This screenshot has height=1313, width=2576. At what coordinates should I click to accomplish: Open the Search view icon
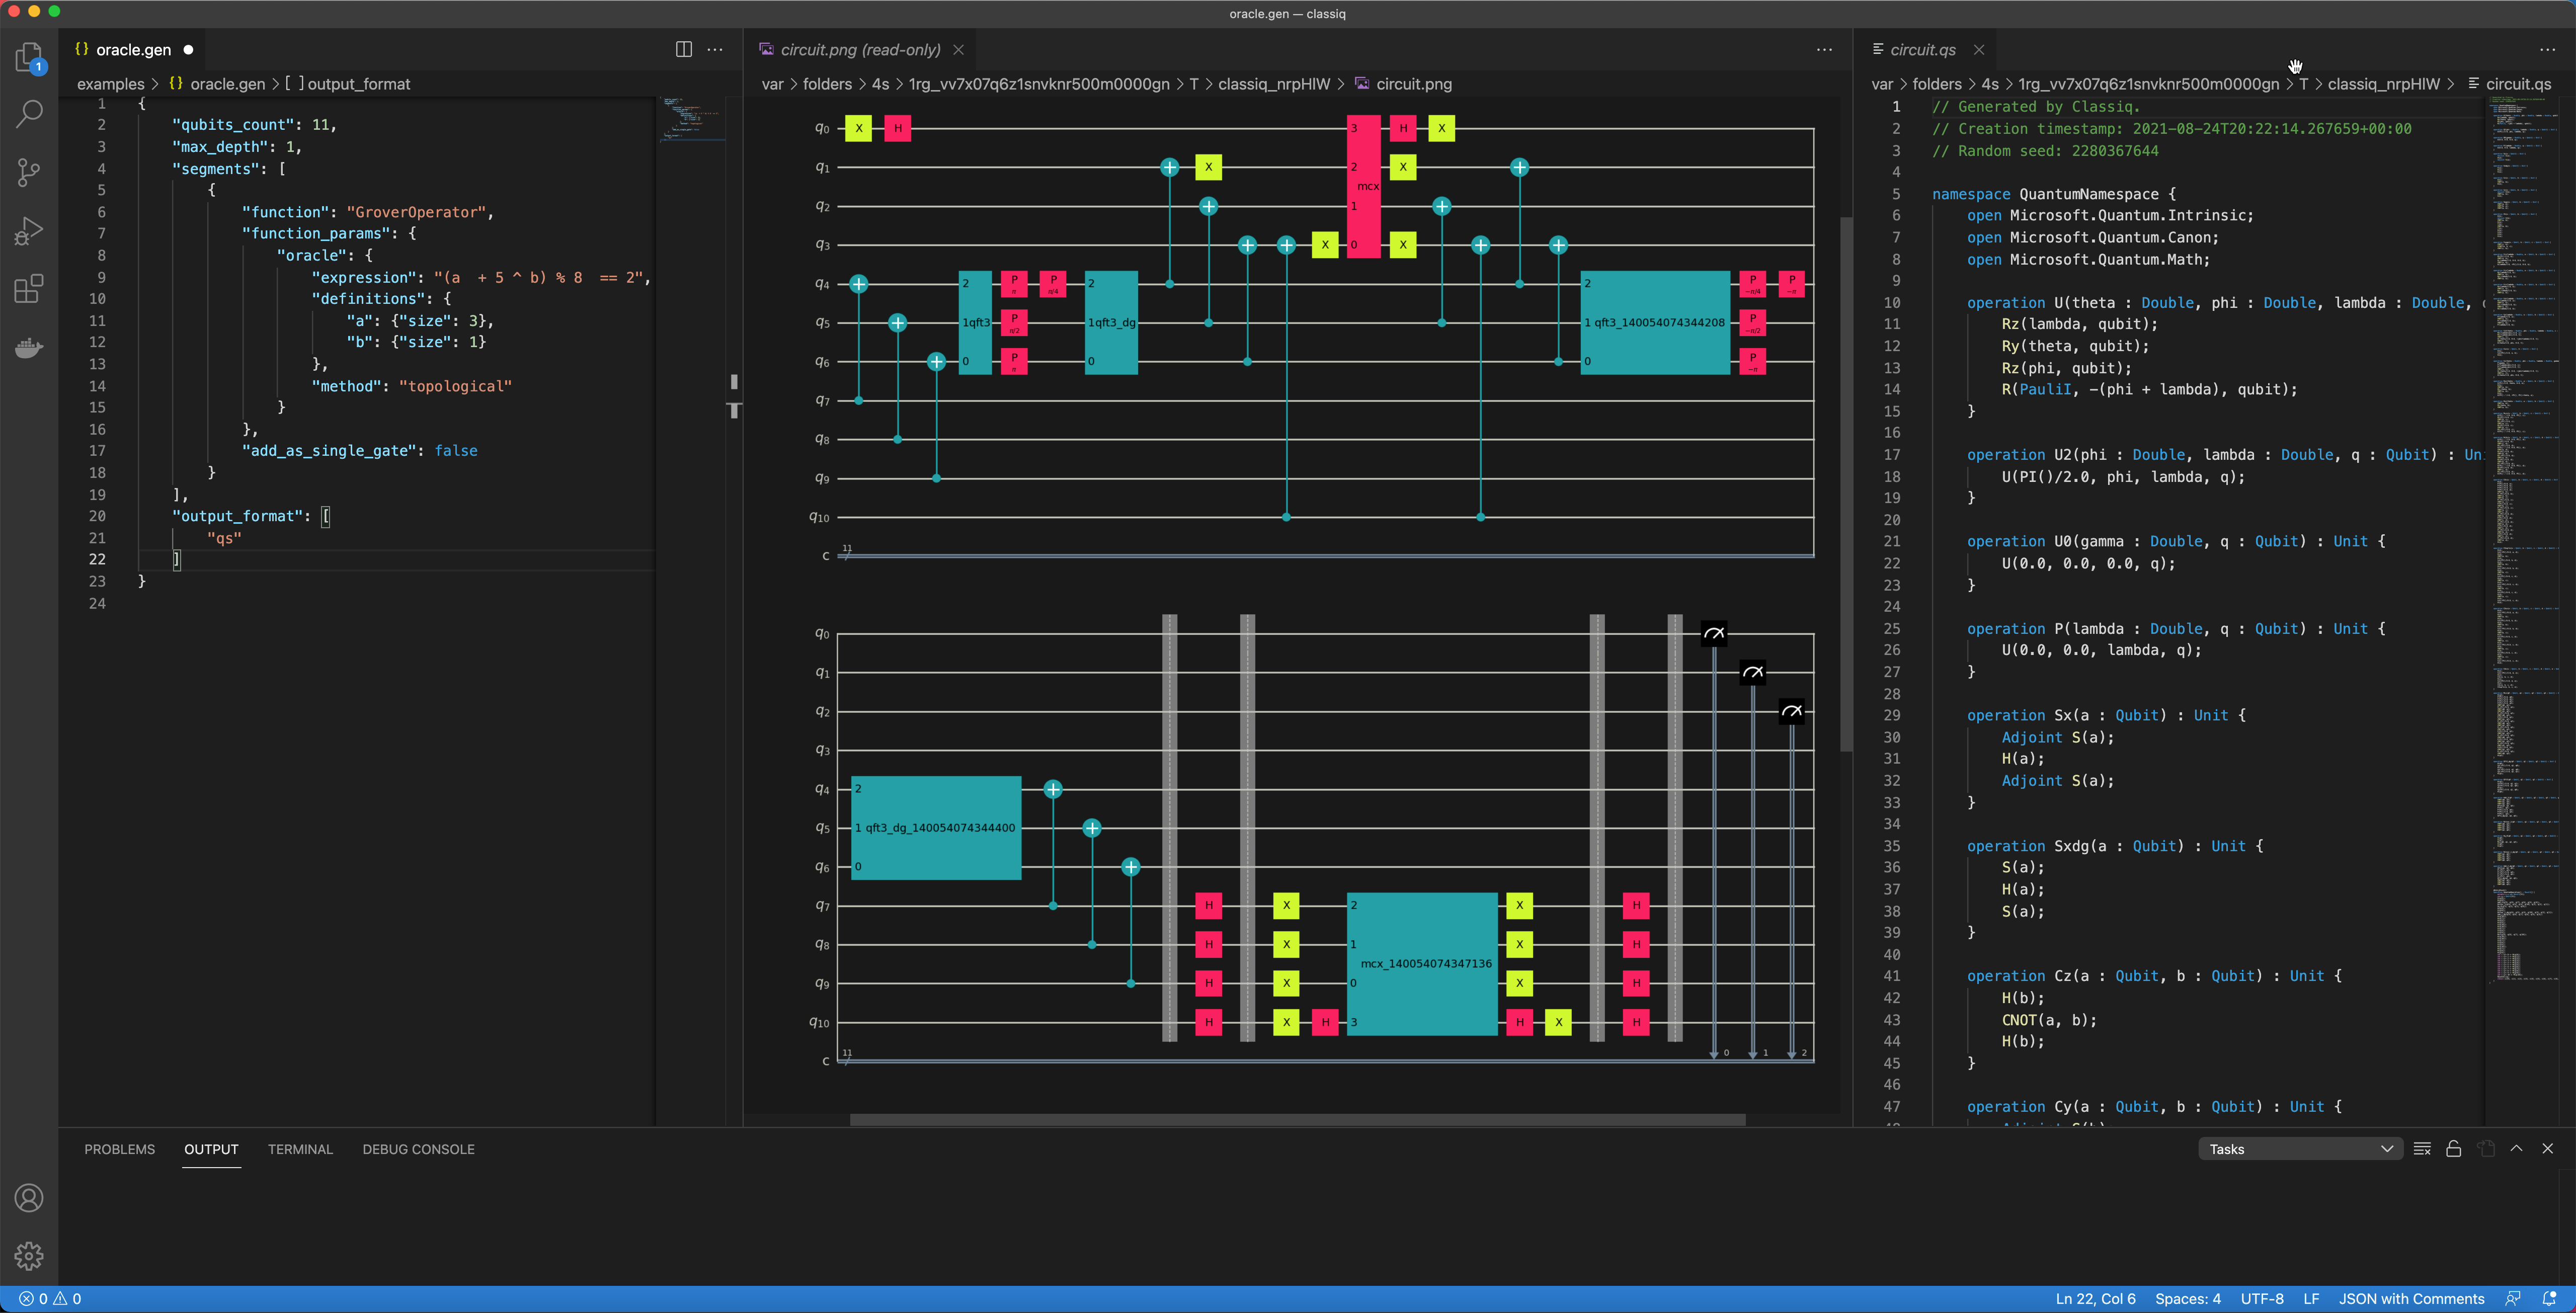coord(29,114)
